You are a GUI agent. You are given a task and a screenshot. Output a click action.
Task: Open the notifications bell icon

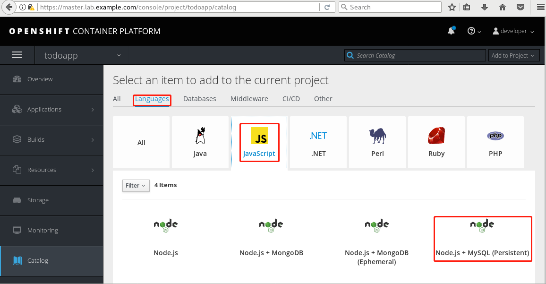(451, 31)
